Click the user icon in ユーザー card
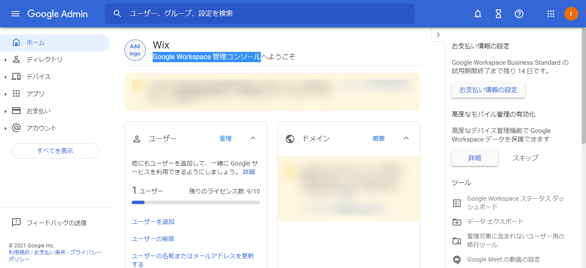Image resolution: width=586 pixels, height=268 pixels. click(x=137, y=139)
